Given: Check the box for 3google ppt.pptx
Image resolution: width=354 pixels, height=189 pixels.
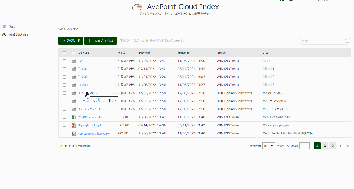Looking at the screenshot, I should [64, 125].
